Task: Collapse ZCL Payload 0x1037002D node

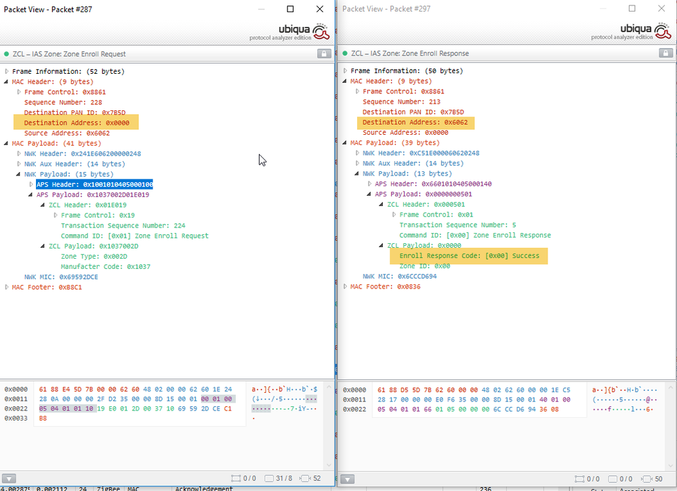Action: pyautogui.click(x=43, y=246)
